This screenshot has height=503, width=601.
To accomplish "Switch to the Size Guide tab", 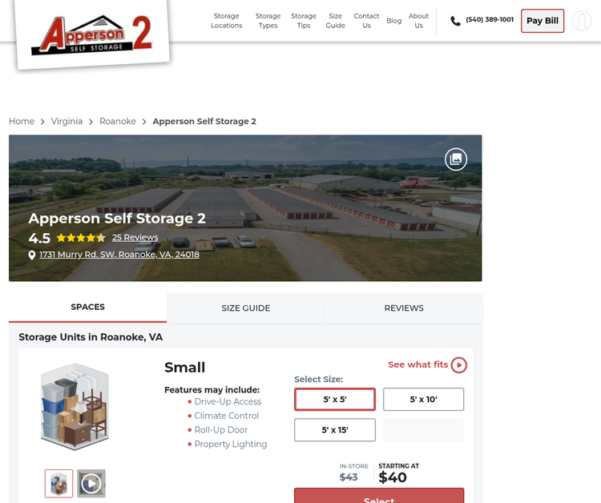I will pyautogui.click(x=246, y=308).
